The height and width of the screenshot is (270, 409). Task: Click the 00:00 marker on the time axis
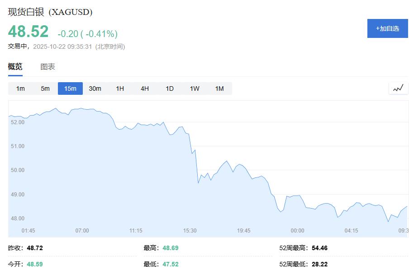[x=297, y=231]
